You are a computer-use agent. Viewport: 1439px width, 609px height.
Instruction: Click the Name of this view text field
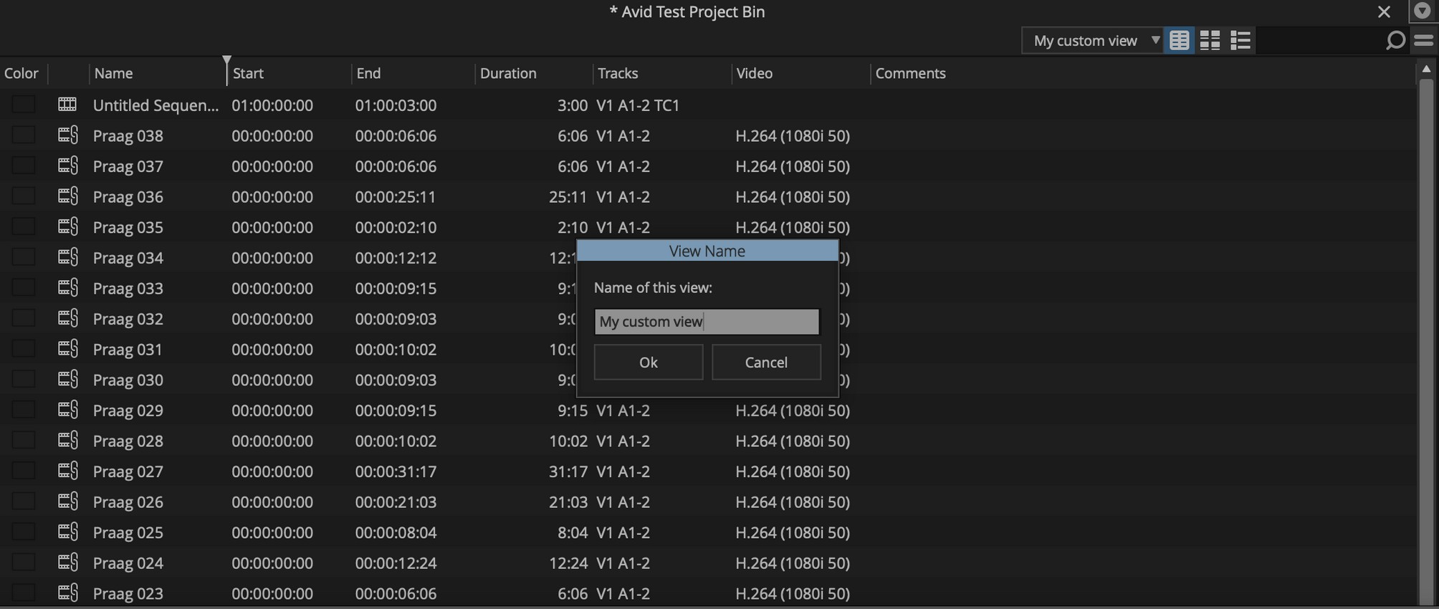pyautogui.click(x=707, y=322)
